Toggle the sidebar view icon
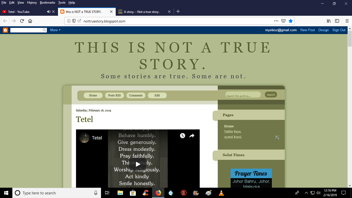 (337, 21)
